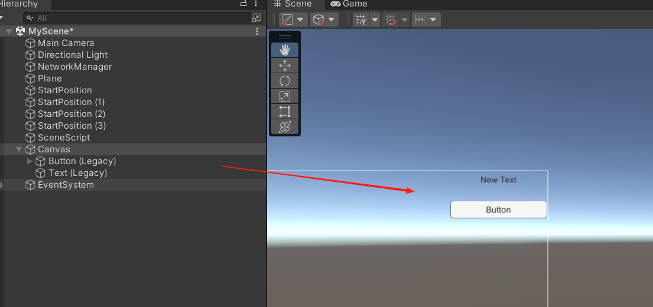Click the Hierarchy search field
653x307 pixels.
pos(138,18)
